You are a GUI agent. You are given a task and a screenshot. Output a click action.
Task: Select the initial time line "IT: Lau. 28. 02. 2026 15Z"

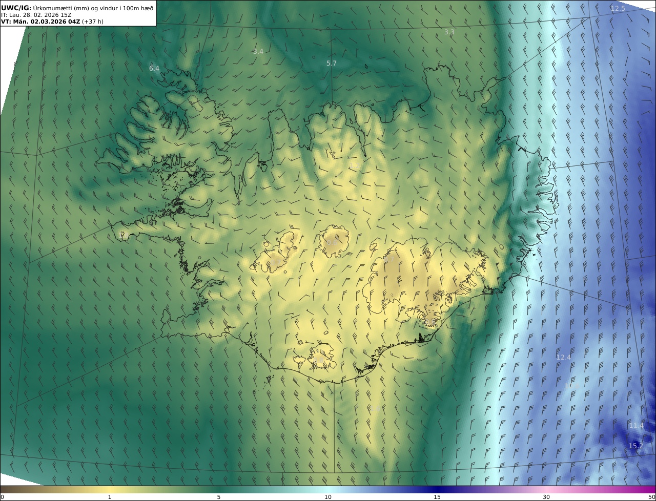36,15
